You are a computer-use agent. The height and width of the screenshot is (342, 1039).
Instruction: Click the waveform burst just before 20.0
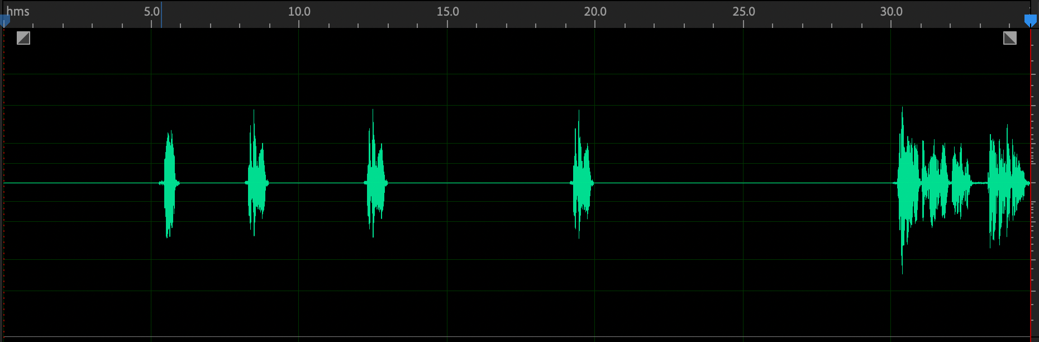pos(582,183)
